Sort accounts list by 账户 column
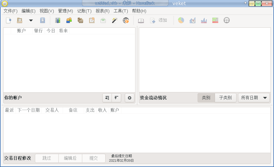 point(21,31)
